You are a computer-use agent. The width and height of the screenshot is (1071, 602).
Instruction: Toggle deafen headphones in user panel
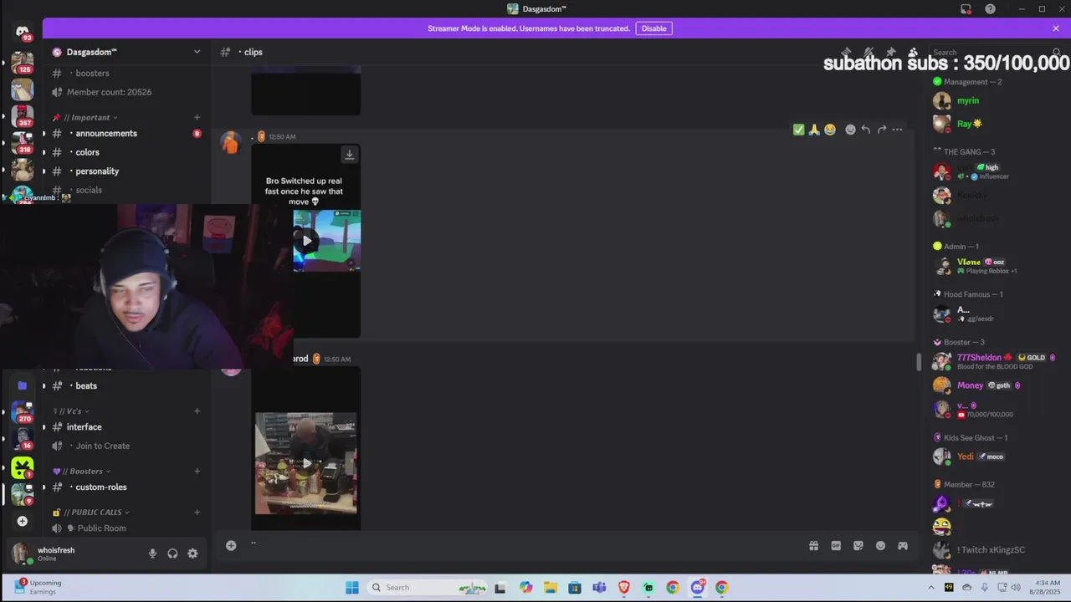(172, 554)
